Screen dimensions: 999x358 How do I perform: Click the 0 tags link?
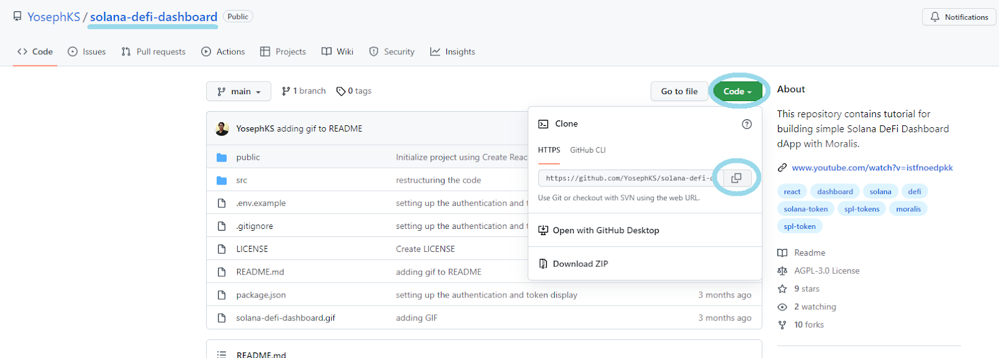point(354,91)
